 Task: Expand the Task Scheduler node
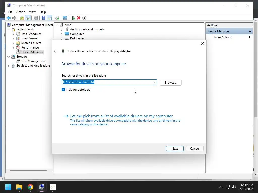pyautogui.click(x=13, y=34)
